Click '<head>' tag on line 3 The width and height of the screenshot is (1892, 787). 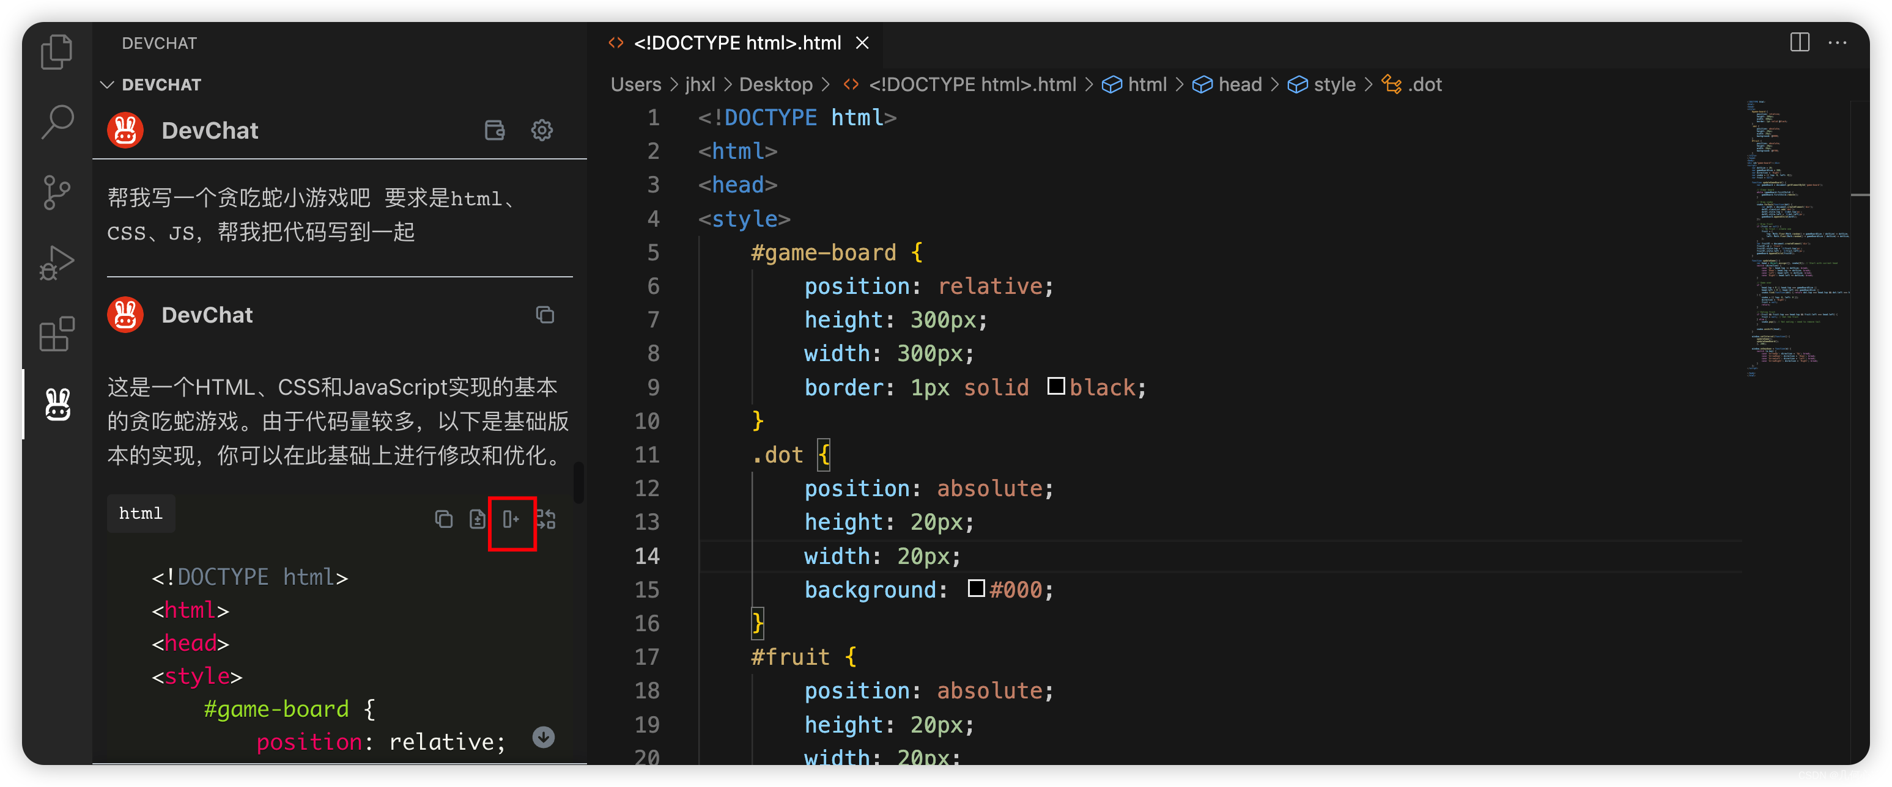click(737, 185)
